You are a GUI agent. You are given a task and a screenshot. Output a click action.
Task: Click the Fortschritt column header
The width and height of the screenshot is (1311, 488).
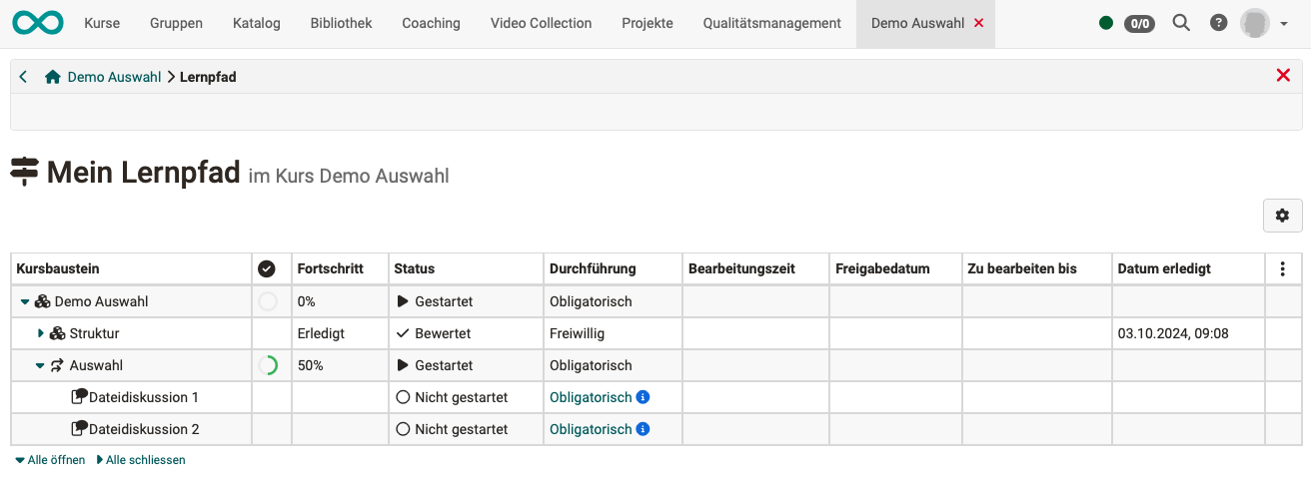[330, 268]
